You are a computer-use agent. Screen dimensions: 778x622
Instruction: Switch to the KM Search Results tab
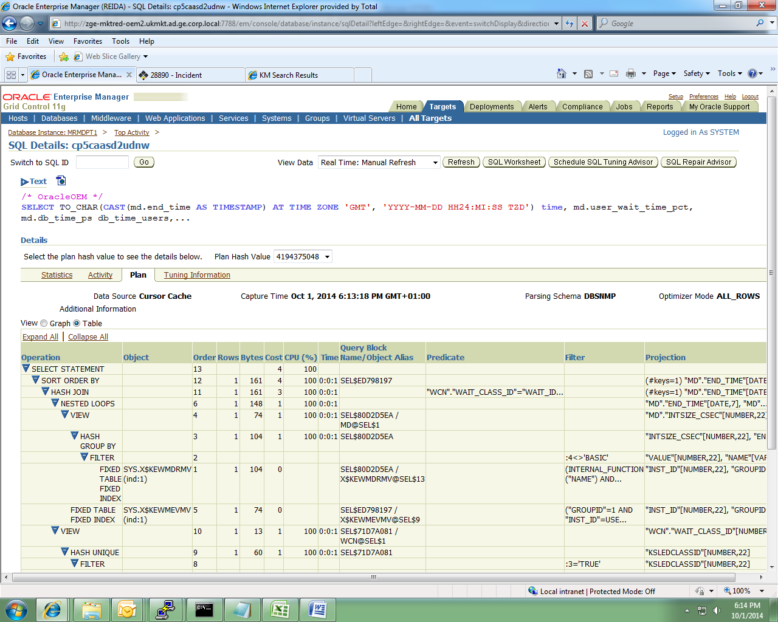tap(300, 75)
